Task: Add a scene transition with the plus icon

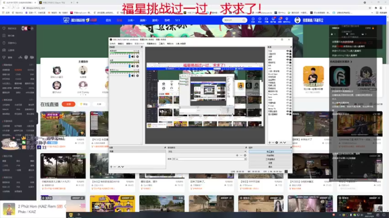Action: point(237,156)
